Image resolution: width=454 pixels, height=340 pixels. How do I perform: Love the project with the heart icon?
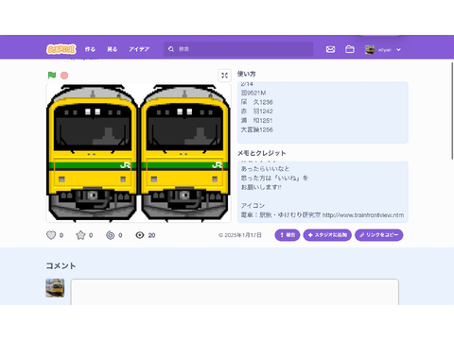coord(51,235)
